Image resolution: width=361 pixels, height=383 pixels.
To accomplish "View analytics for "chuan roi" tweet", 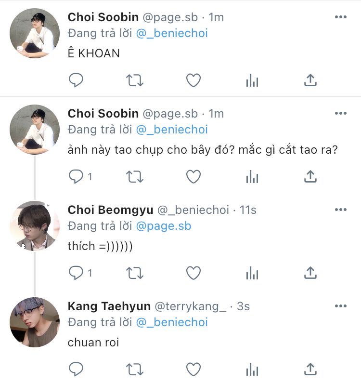I will (x=252, y=370).
